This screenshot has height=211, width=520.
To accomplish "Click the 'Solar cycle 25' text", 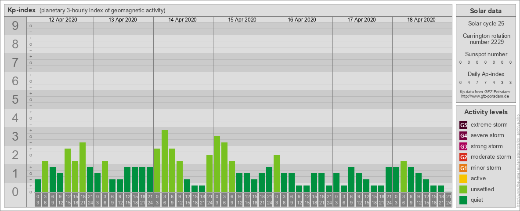I will pyautogui.click(x=486, y=24).
